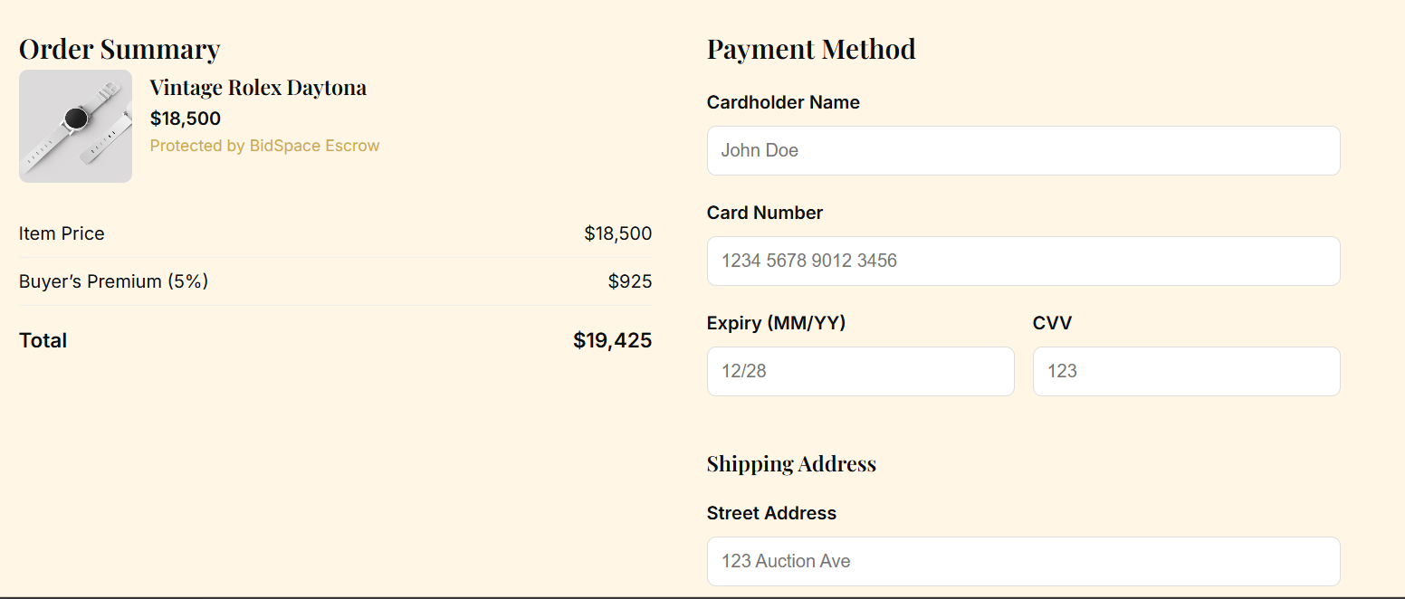Click the Vintage Rolex Daytona title
Image resolution: width=1405 pixels, height=599 pixels.
pyautogui.click(x=258, y=88)
